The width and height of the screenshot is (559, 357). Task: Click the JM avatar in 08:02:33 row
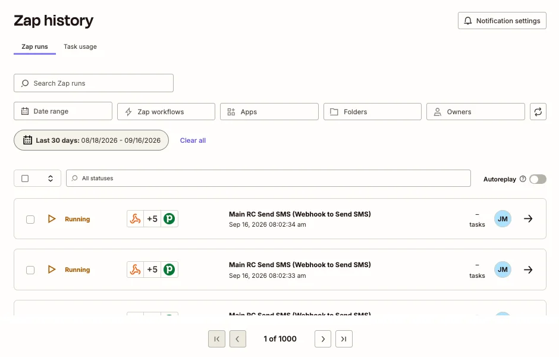coord(503,270)
